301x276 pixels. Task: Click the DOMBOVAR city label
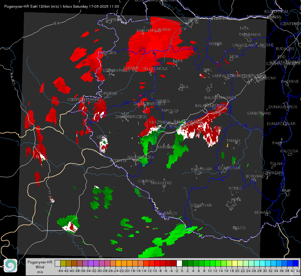pyautogui.click(x=229, y=168)
